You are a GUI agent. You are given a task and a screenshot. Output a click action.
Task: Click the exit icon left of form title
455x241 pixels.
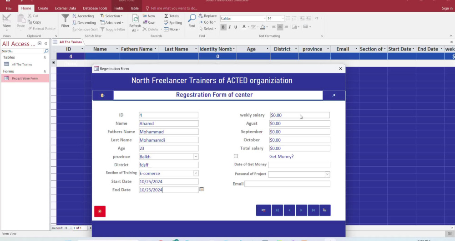point(103,95)
